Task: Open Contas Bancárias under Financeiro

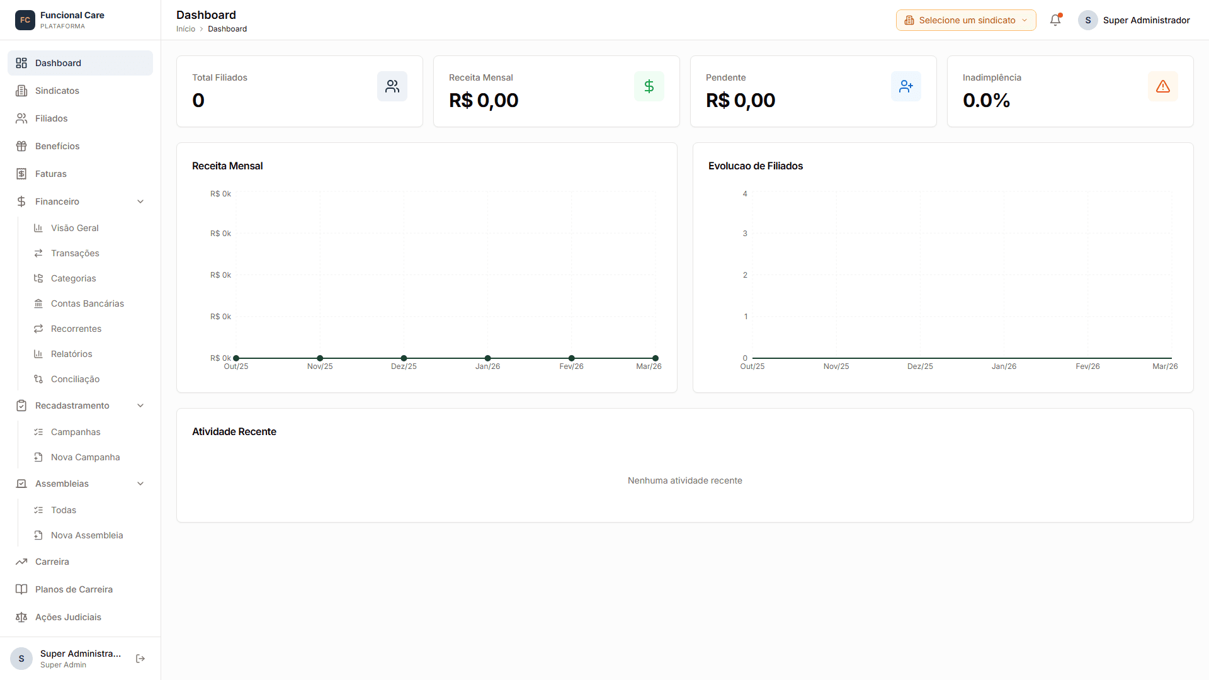Action: click(x=88, y=303)
